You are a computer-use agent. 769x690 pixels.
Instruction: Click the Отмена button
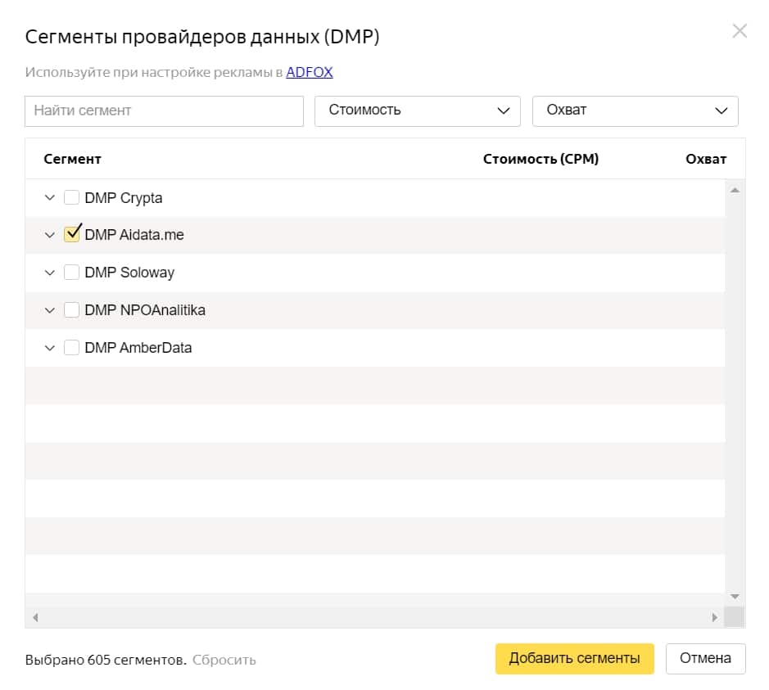pos(705,658)
